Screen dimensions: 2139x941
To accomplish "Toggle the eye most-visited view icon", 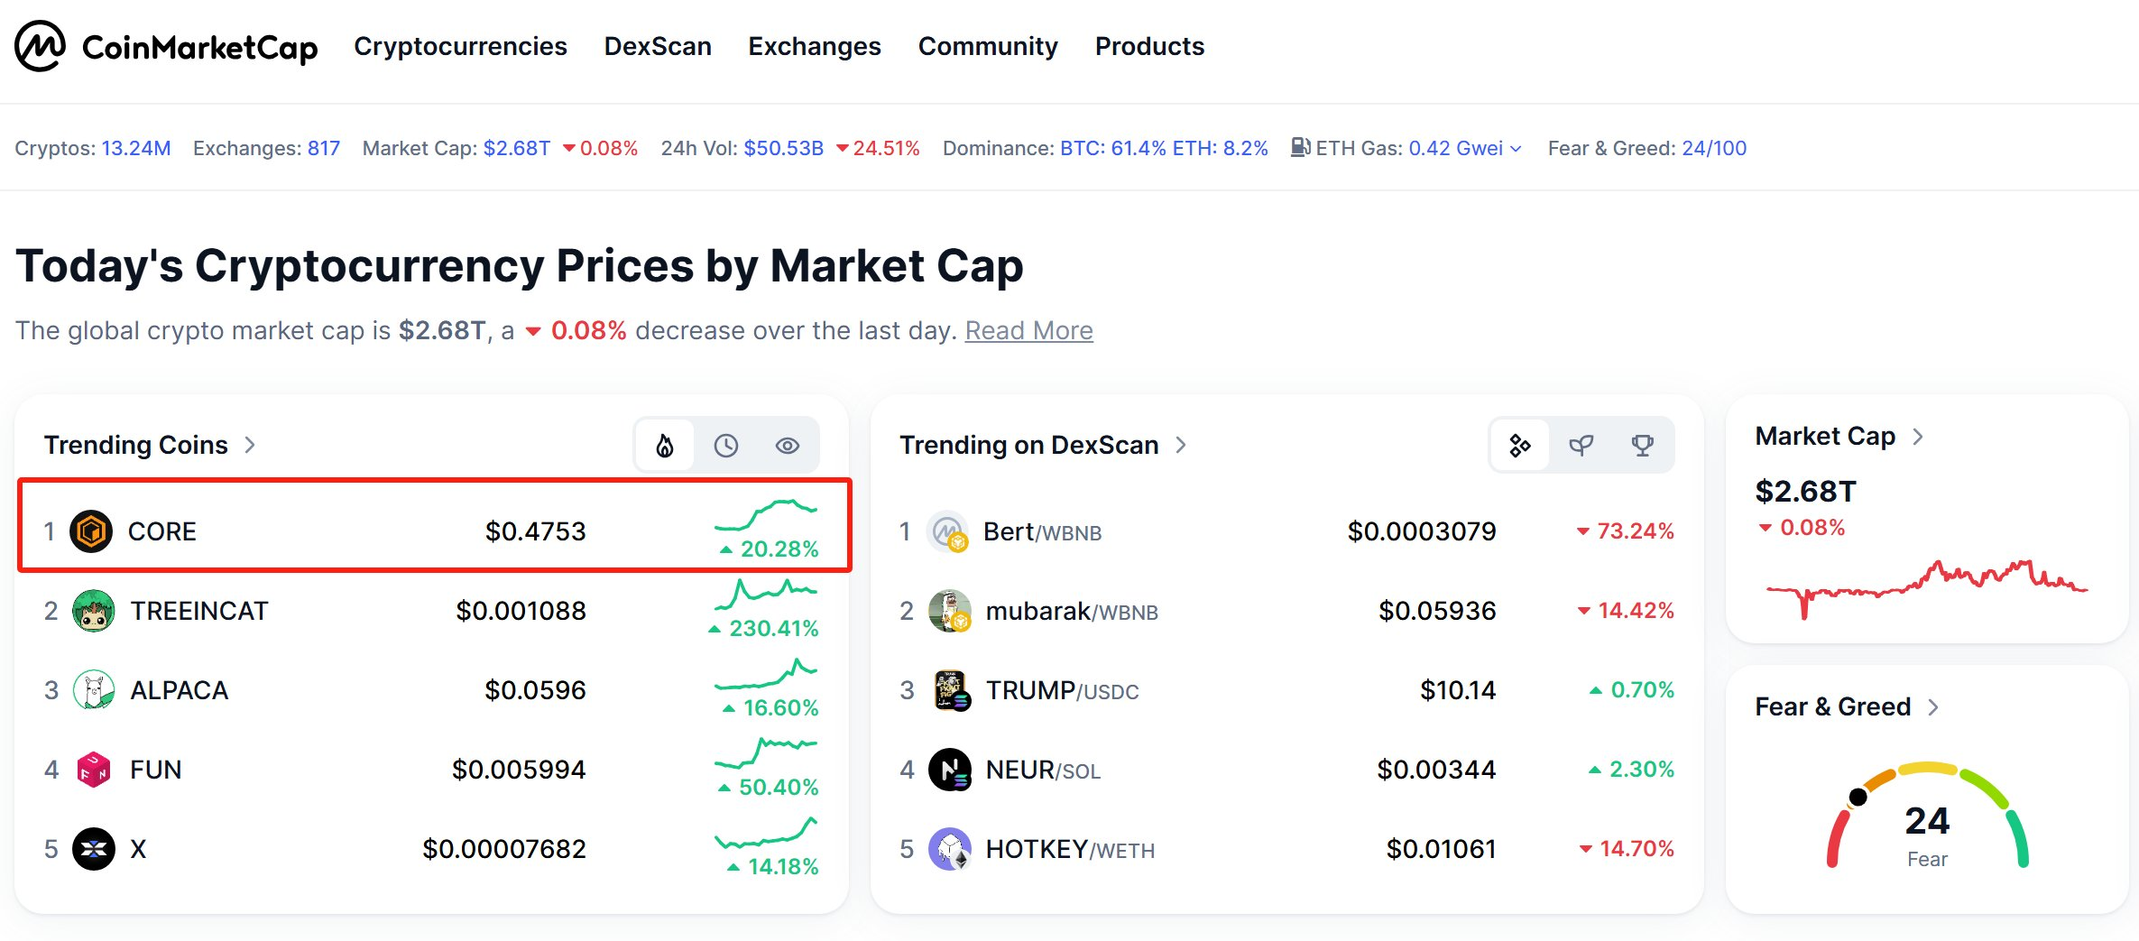I will click(788, 445).
